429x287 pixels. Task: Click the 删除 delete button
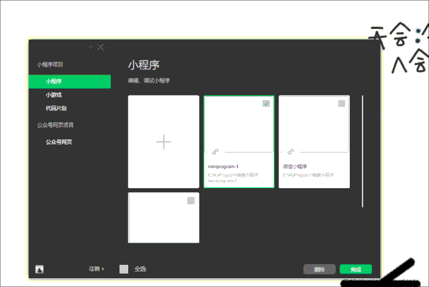tap(320, 270)
